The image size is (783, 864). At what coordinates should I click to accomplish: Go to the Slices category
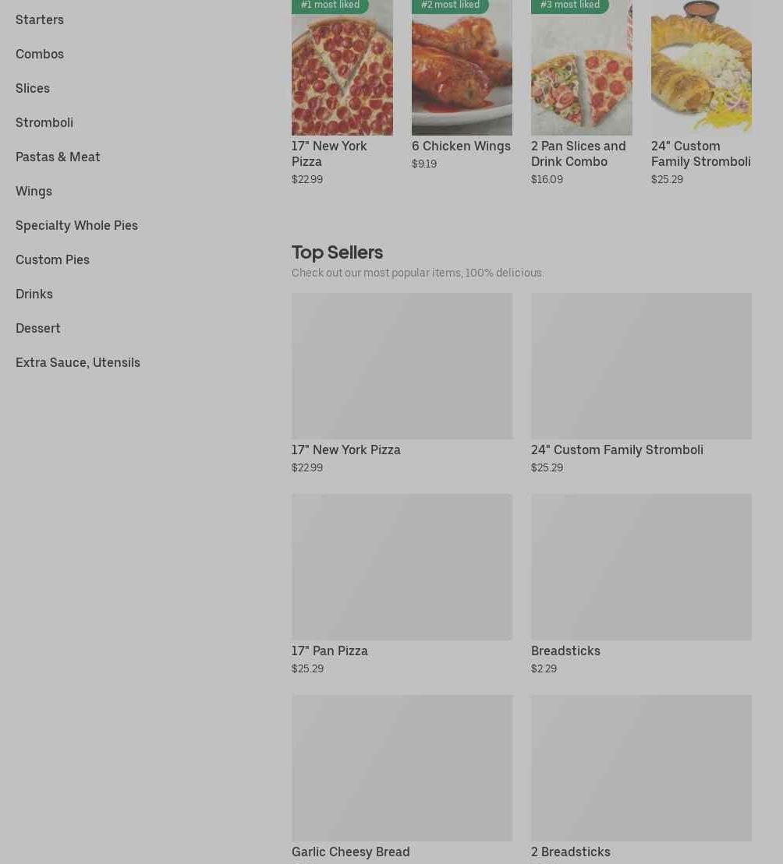(x=33, y=88)
